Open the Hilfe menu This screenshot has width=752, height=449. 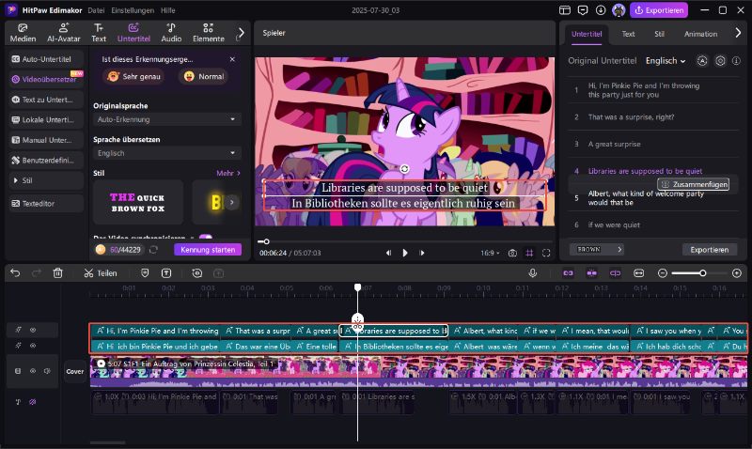tap(168, 10)
